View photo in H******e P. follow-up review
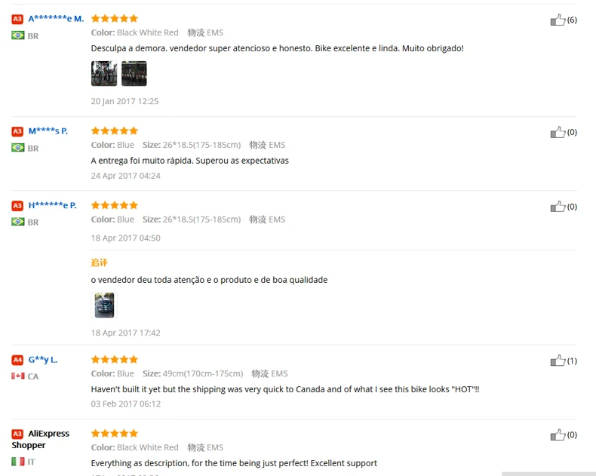 tap(104, 305)
